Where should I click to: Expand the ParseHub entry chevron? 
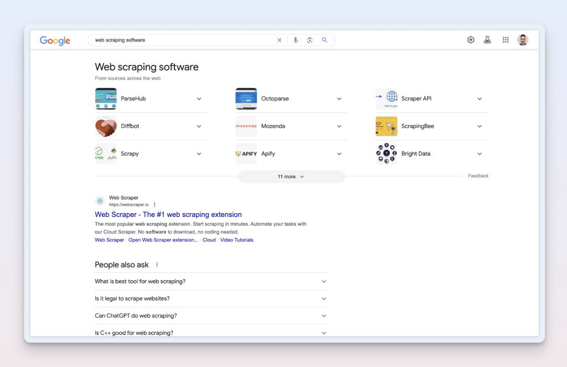199,99
